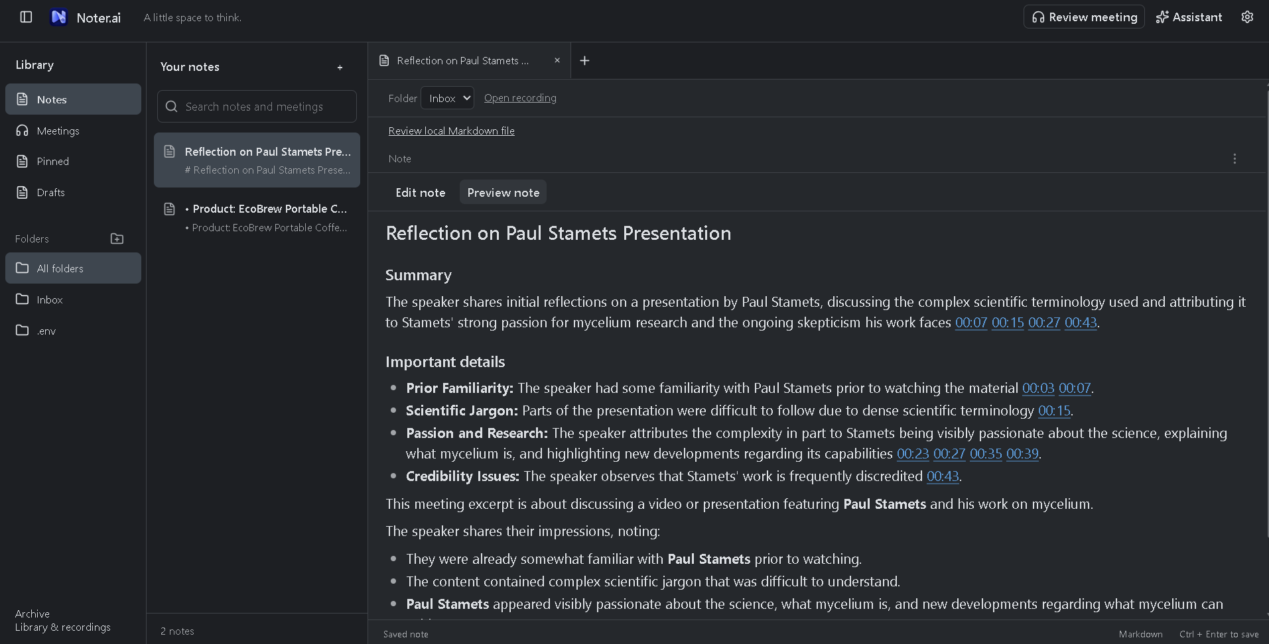Click the EcoBrew note document icon
Image resolution: width=1269 pixels, height=644 pixels.
170,209
